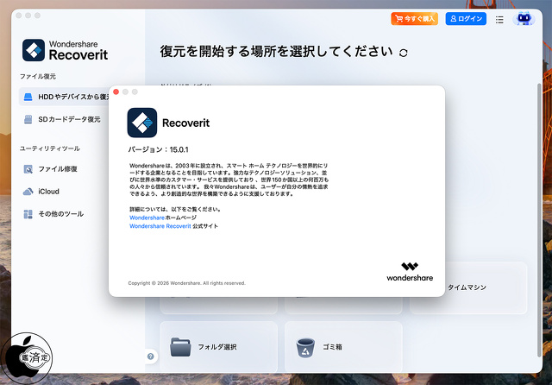Click the Recoverit title in about dialog

point(186,123)
